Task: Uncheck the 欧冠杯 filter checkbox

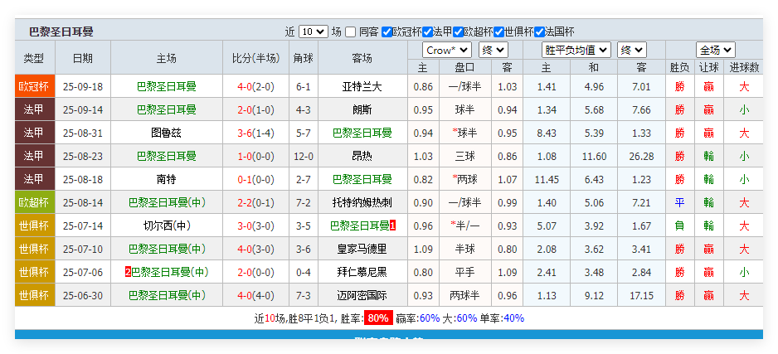Action: 387,32
